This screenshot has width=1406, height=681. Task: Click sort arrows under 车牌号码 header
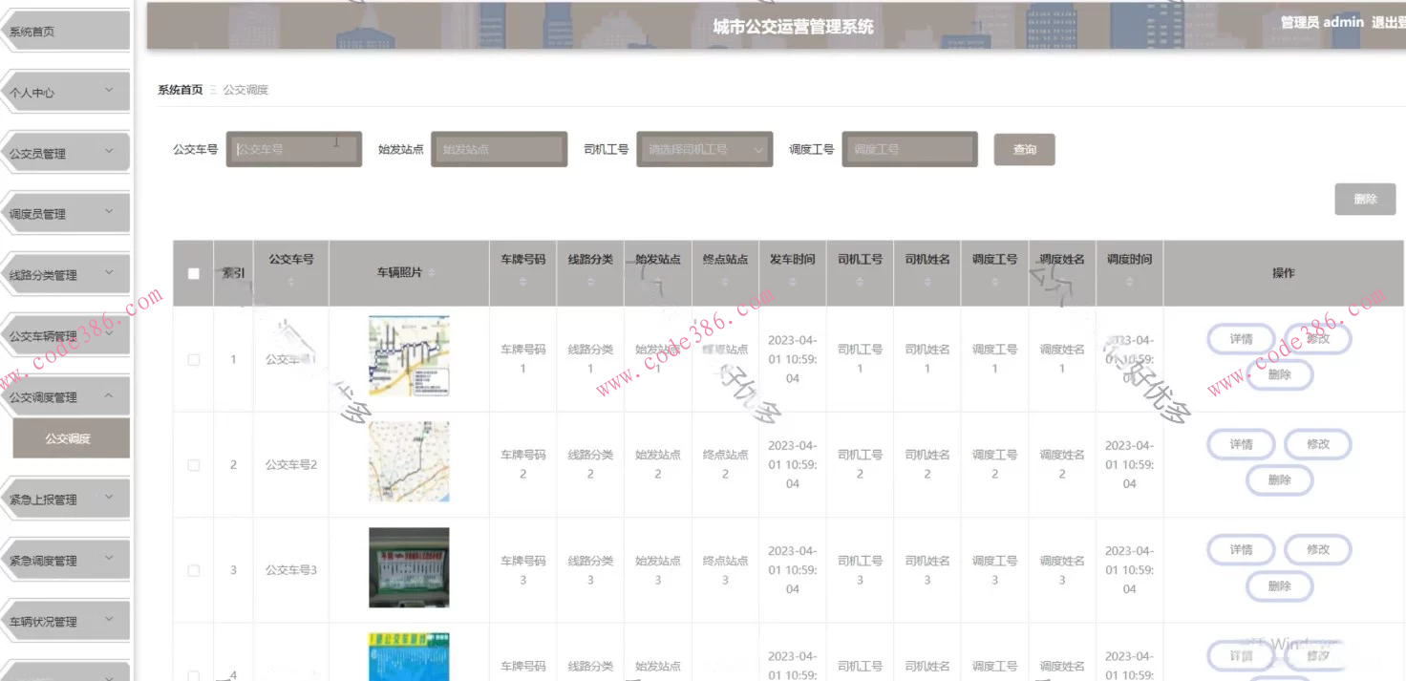(522, 282)
